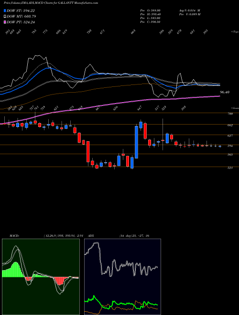Click the white DOW MT legend swatch
Image resolution: width=239 pixels, height=315 pixels.
5,16
